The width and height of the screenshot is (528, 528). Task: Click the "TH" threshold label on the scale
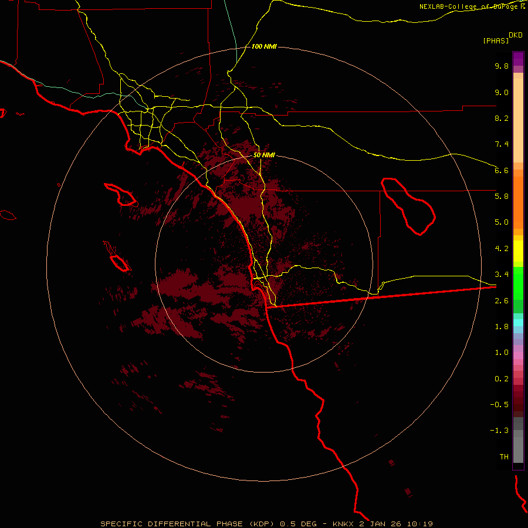click(x=504, y=457)
